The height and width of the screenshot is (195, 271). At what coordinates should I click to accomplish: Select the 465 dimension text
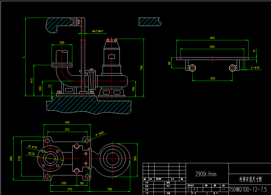click(x=212, y=38)
